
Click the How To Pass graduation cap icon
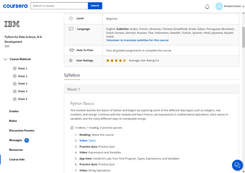coord(71,50)
